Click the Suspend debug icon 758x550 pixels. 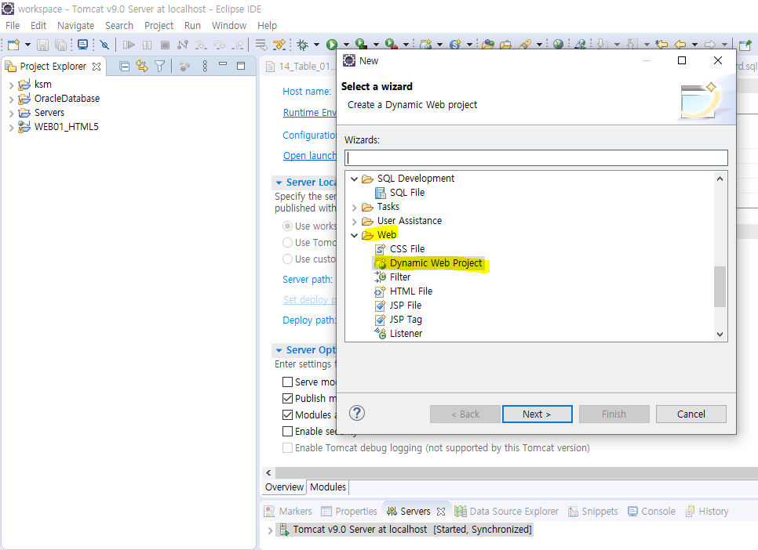[147, 45]
